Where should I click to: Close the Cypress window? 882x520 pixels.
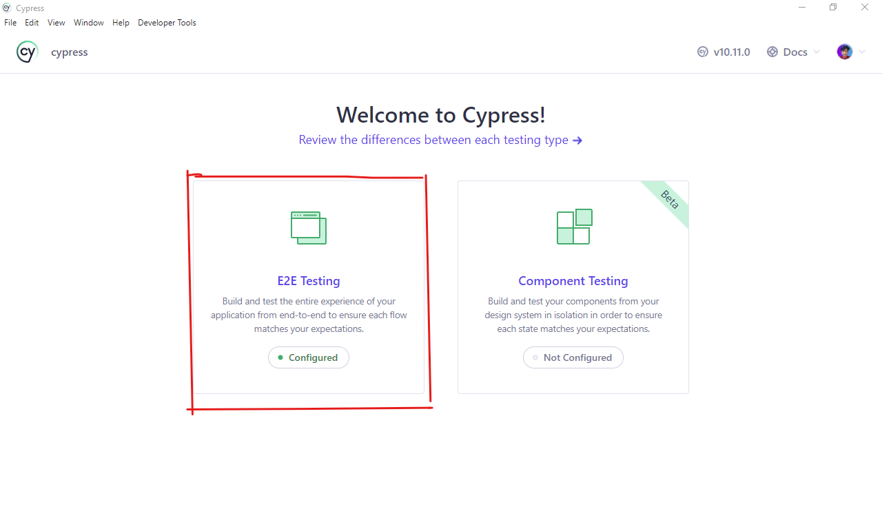point(865,8)
